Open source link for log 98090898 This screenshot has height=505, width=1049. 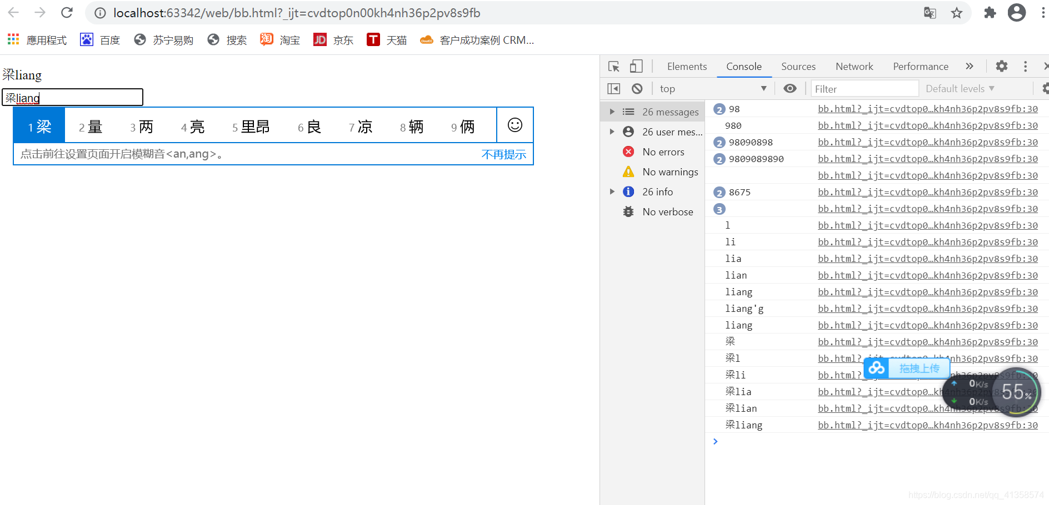pos(927,142)
